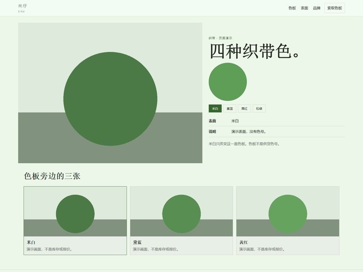Open the 表面 navigation item
Viewport: 363px width, 272px height.
[304, 8]
